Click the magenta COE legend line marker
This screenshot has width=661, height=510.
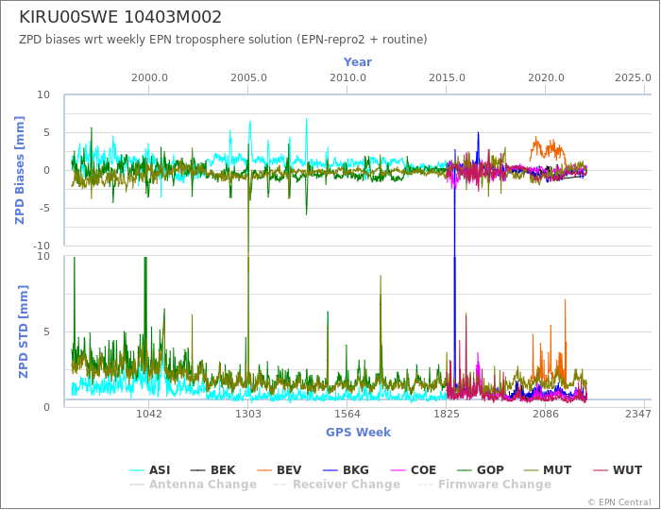pyautogui.click(x=398, y=470)
